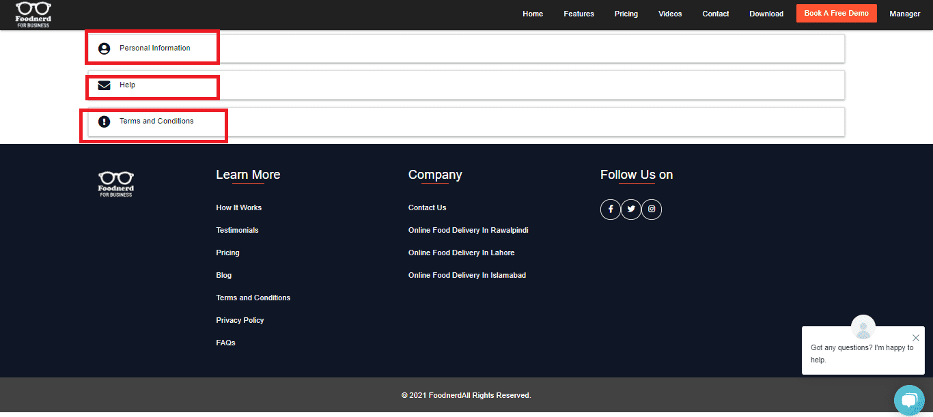Open the chat widget bubble icon
This screenshot has height=417, width=933.
908,400
